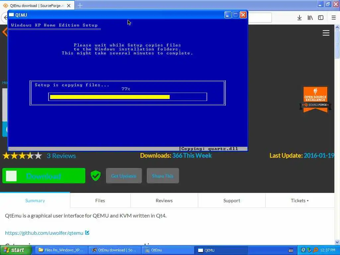340x255 pixels.
Task: Restore down the Firefox browser window
Action: (328, 4)
